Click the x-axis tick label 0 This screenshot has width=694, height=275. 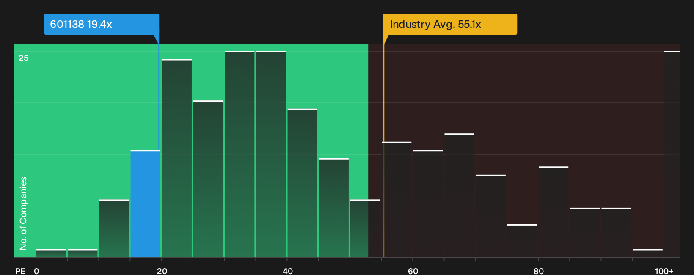pyautogui.click(x=36, y=271)
